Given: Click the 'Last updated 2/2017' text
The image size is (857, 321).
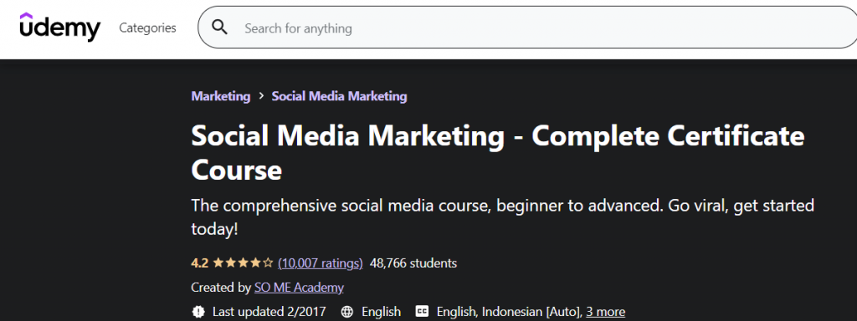Looking at the screenshot, I should (269, 312).
